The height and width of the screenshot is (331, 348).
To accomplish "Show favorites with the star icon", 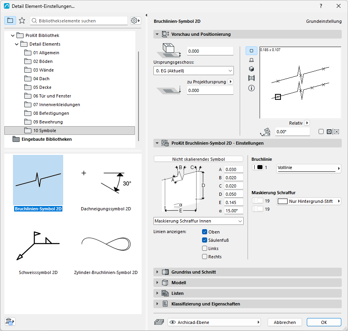I will pos(22,21).
